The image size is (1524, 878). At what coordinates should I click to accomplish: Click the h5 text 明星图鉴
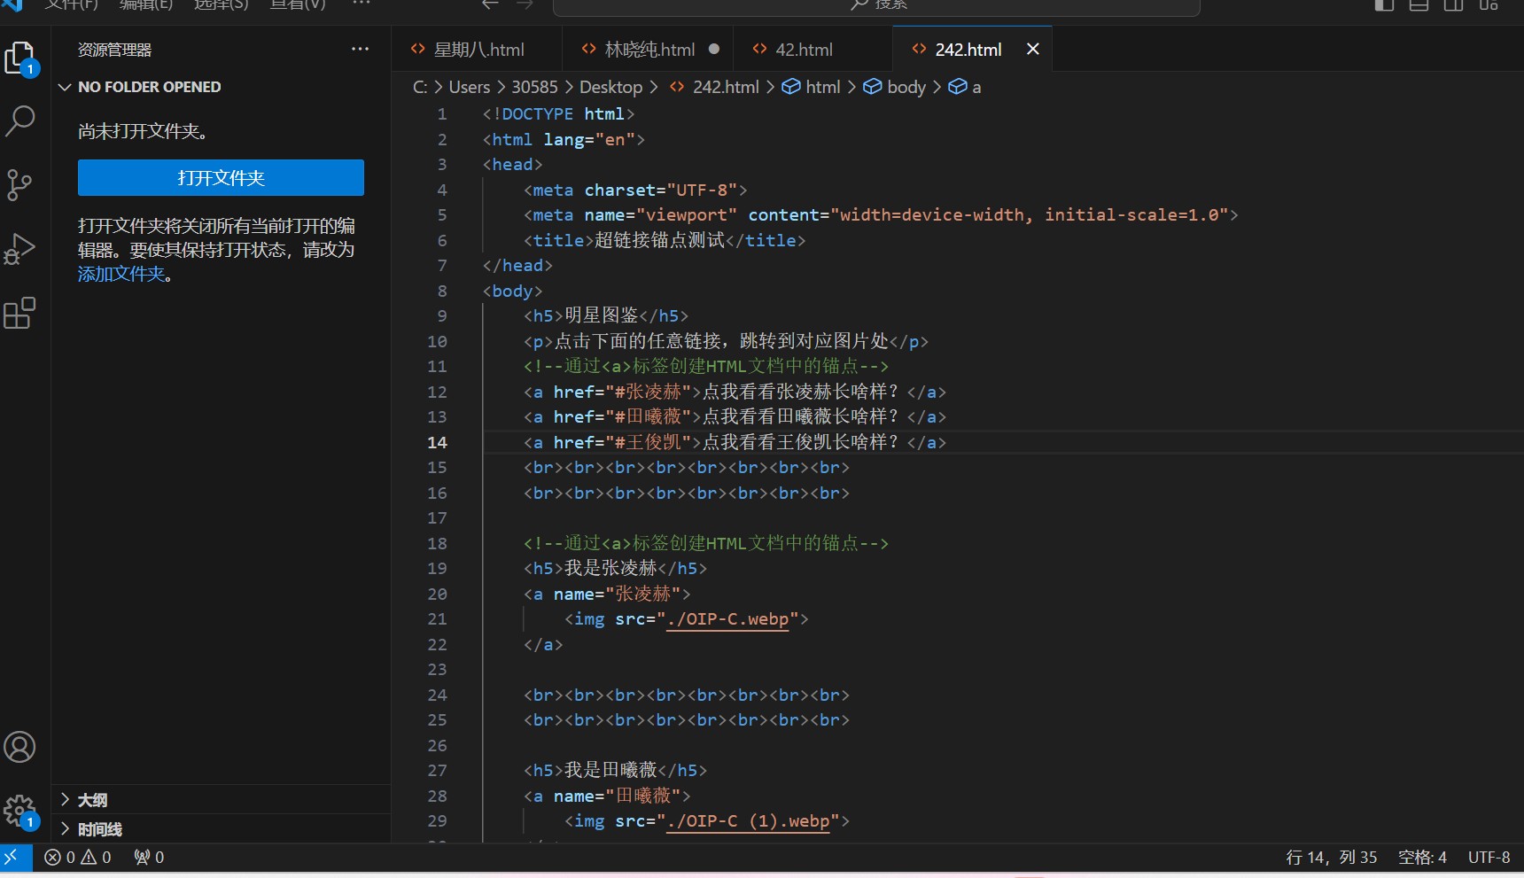coord(601,315)
